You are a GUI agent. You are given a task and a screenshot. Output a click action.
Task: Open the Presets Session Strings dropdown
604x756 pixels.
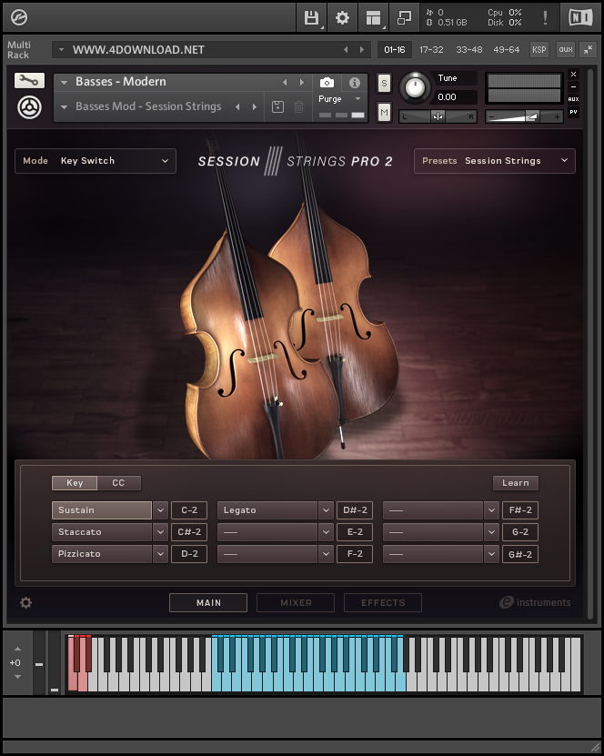pyautogui.click(x=495, y=161)
